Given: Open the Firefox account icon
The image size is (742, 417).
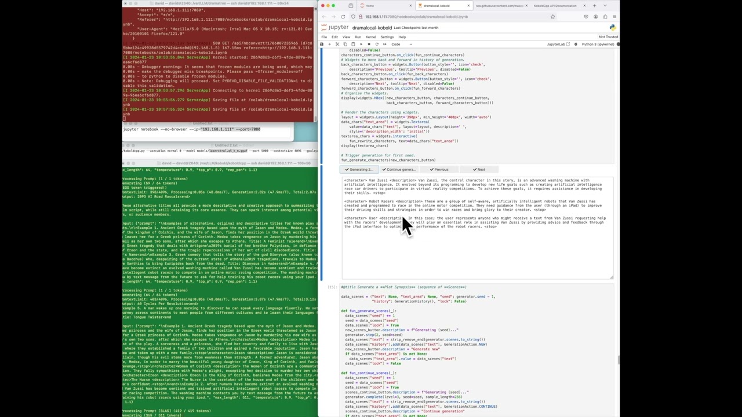Looking at the screenshot, I should tap(595, 17).
